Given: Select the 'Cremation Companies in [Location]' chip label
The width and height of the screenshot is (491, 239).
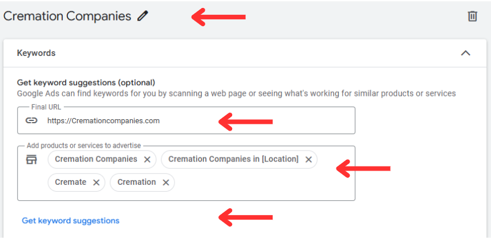Looking at the screenshot, I should (x=233, y=159).
